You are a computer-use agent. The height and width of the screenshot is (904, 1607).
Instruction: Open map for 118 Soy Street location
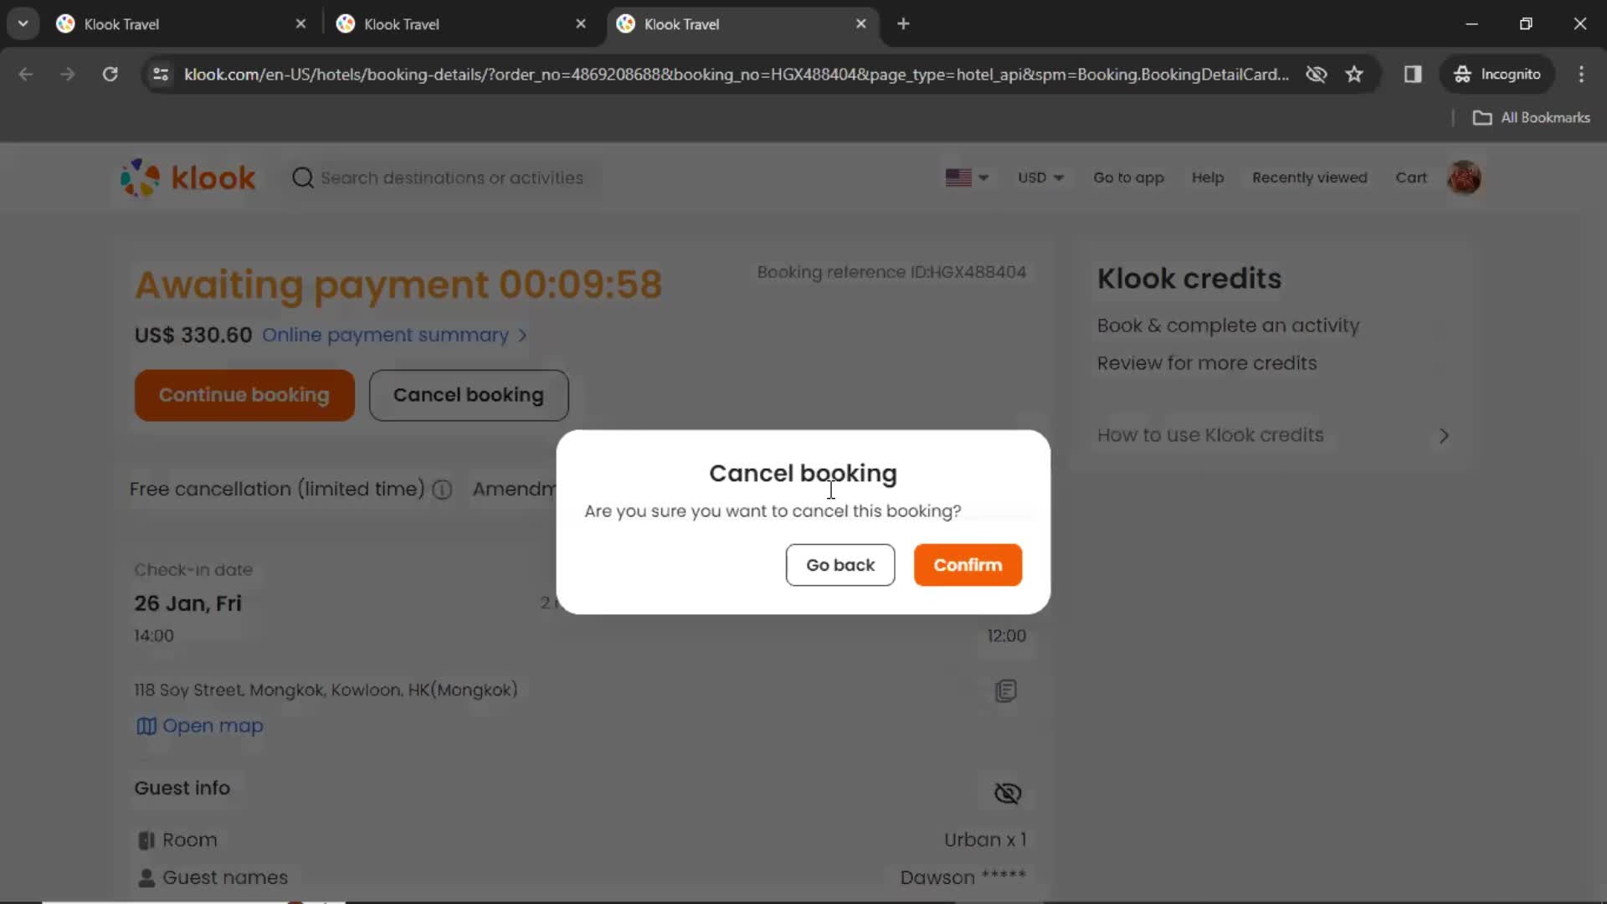pos(200,725)
